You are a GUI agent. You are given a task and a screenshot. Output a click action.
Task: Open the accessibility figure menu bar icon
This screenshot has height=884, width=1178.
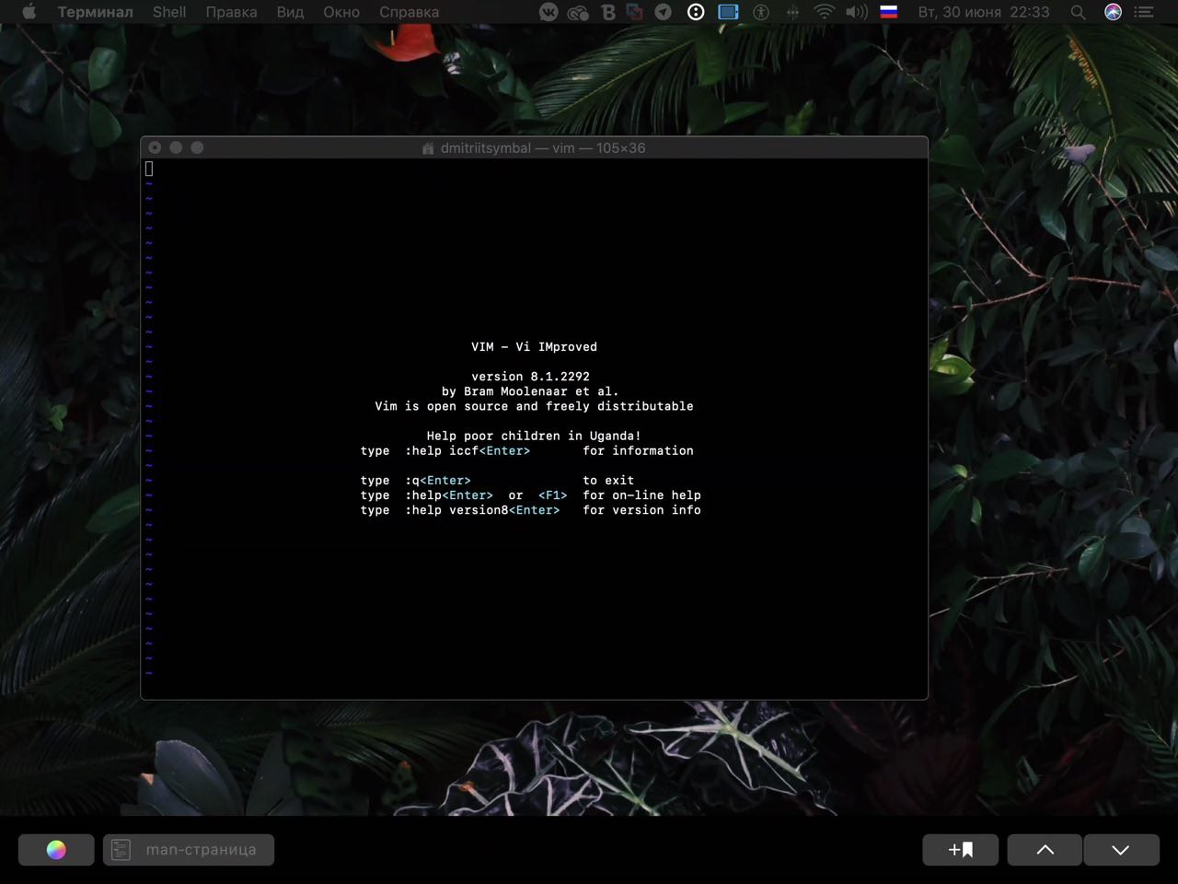pyautogui.click(x=761, y=12)
